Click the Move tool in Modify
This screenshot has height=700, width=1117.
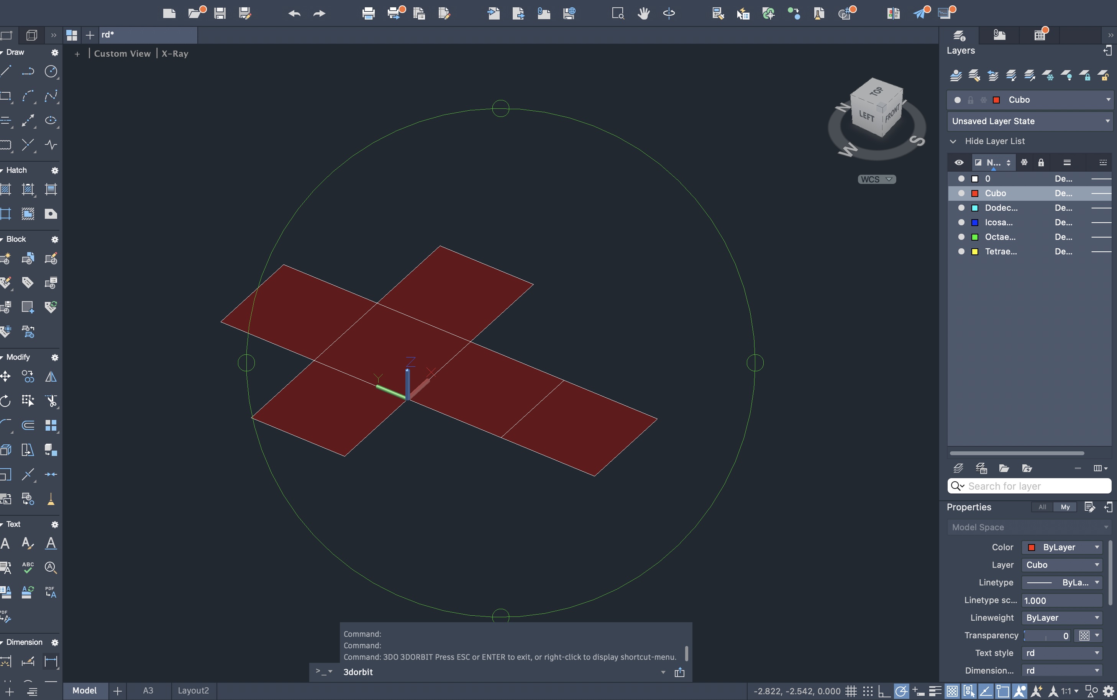point(5,376)
